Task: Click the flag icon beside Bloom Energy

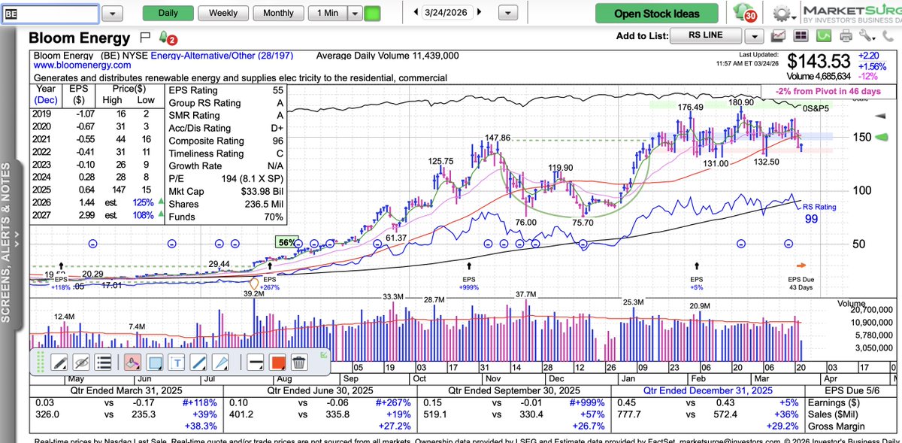Action: tap(144, 37)
